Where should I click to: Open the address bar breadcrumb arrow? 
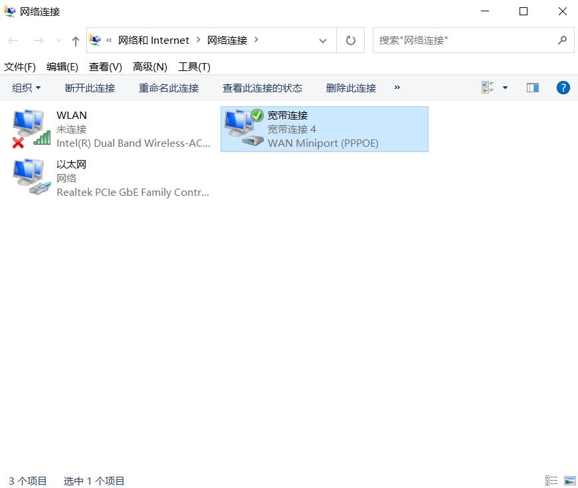(323, 40)
